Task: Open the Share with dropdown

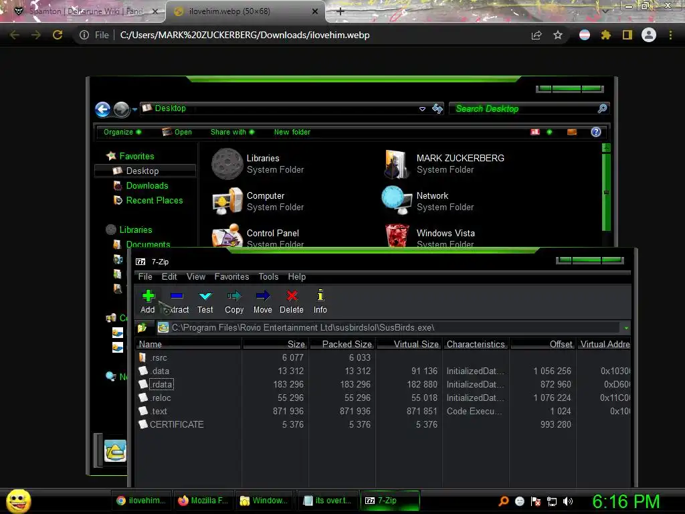Action: [x=232, y=132]
